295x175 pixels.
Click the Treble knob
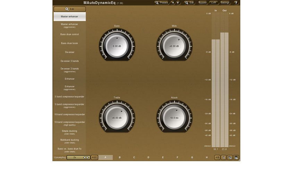(117, 117)
